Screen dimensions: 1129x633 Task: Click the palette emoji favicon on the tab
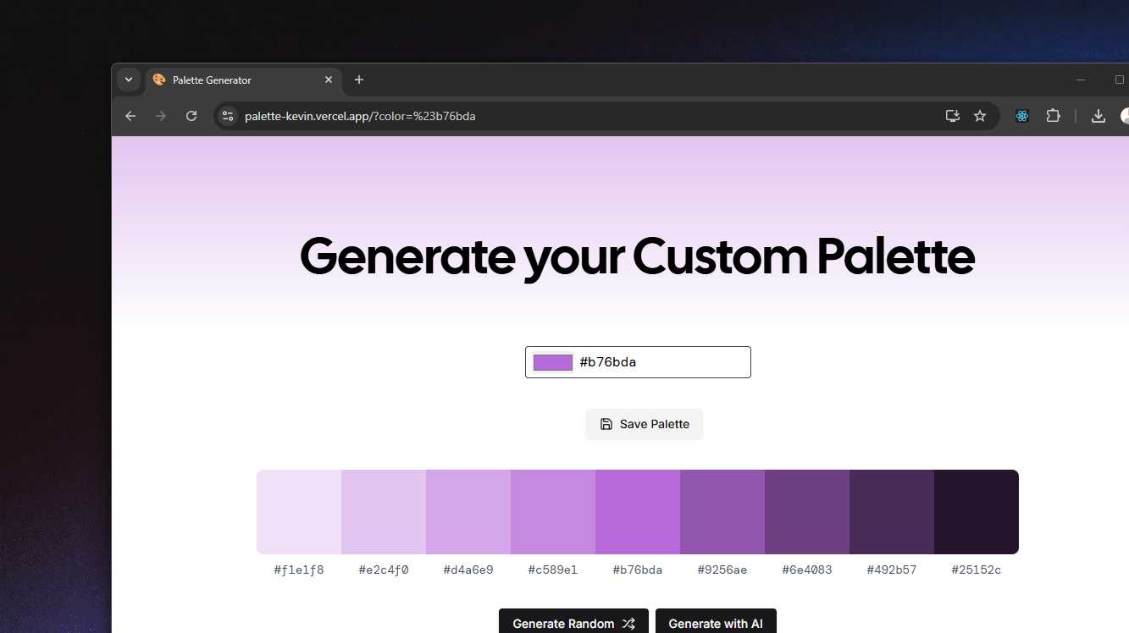(159, 80)
